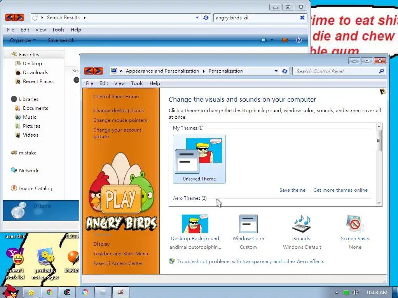Select the Unsaved Theme thumbnail
The width and height of the screenshot is (398, 298).
(199, 159)
